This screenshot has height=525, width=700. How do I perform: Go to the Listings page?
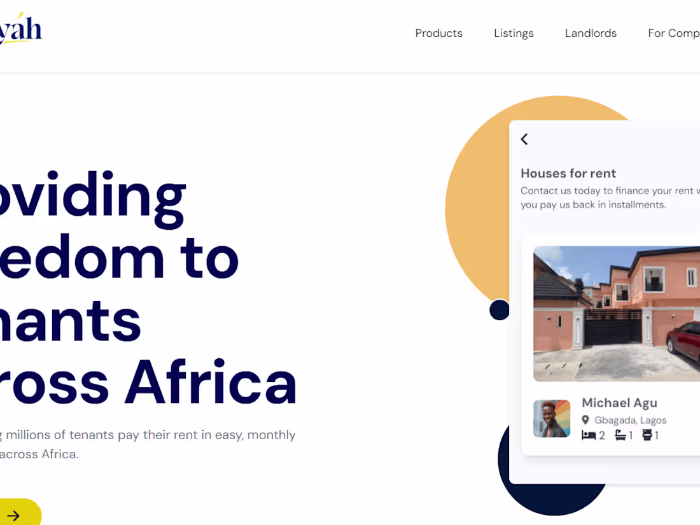pyautogui.click(x=514, y=33)
